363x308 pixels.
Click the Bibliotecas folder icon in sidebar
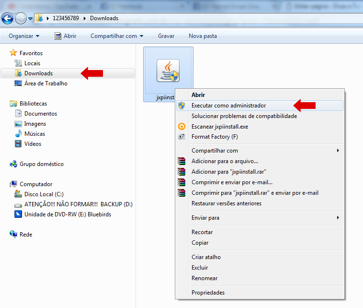click(x=13, y=104)
